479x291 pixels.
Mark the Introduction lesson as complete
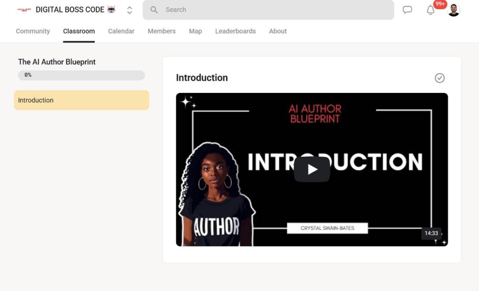pyautogui.click(x=440, y=78)
